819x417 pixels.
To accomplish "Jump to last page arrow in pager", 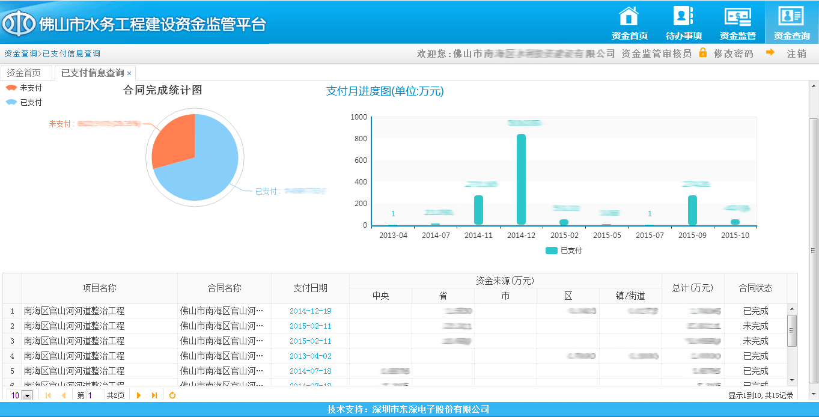I will click(x=154, y=395).
